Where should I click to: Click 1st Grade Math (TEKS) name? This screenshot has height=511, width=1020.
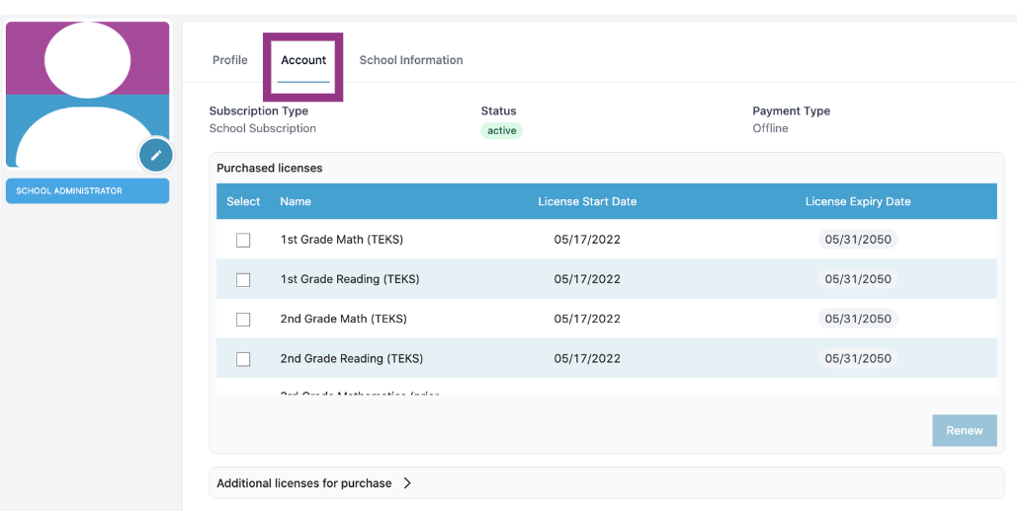[x=342, y=240]
